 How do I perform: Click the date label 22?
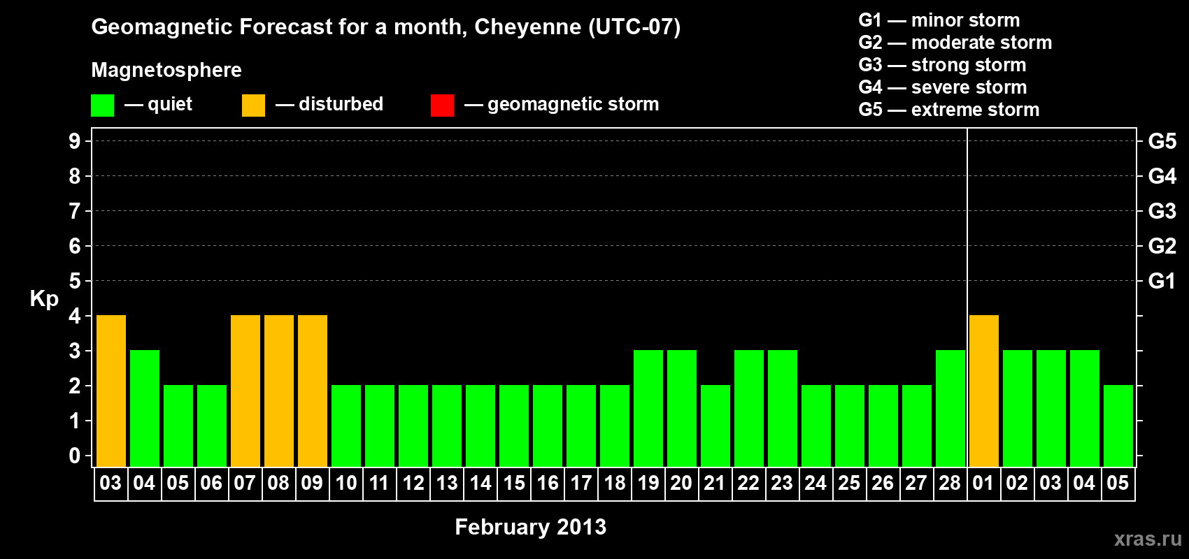point(748,483)
